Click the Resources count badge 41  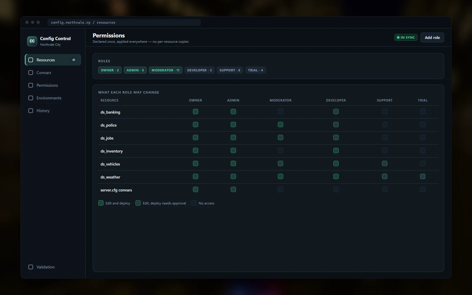[x=74, y=60]
